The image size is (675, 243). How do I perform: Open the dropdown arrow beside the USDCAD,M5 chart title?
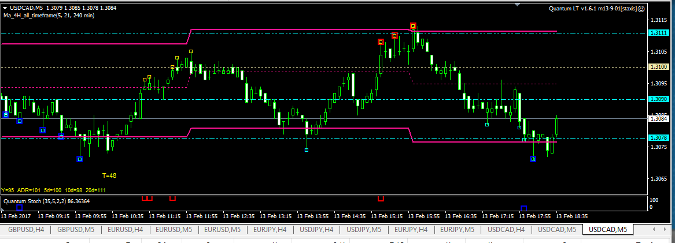5,8
